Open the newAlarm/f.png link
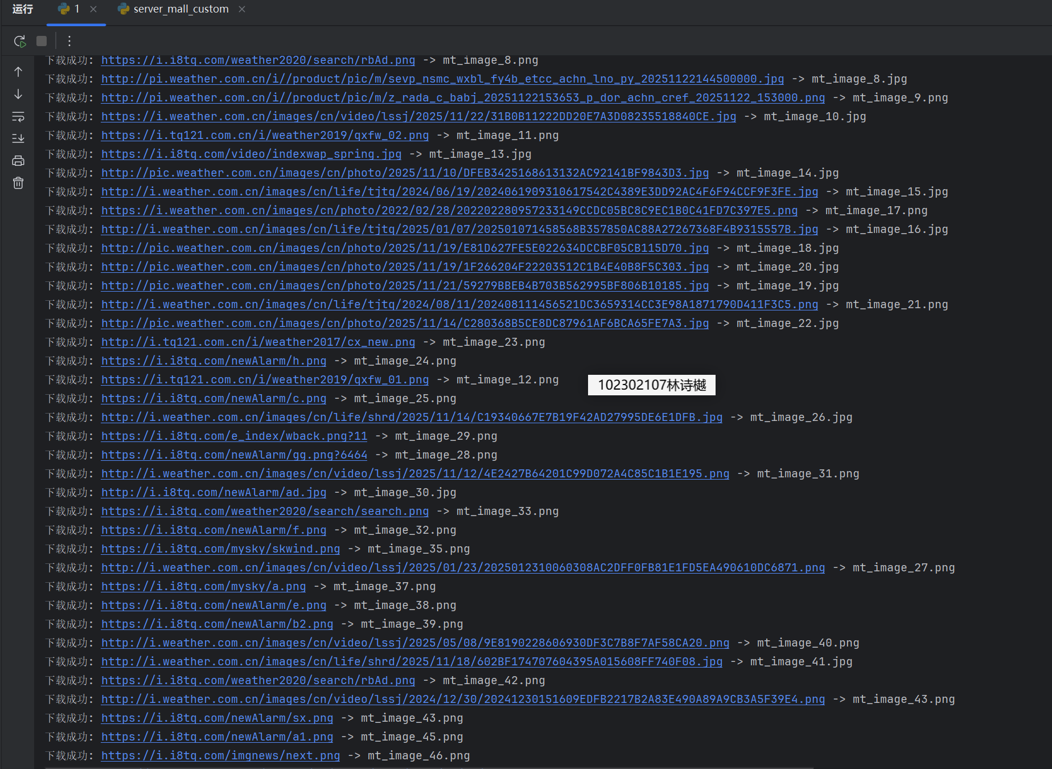 tap(213, 530)
